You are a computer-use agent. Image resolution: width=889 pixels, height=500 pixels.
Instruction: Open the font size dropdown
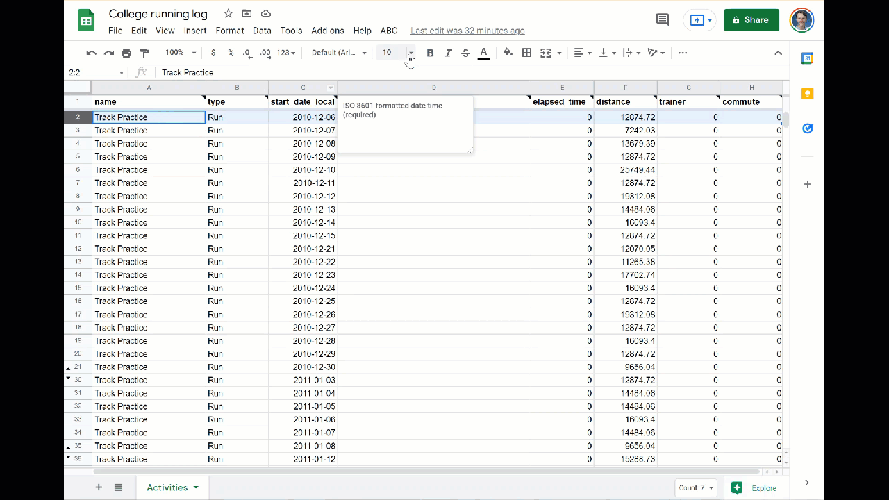410,52
